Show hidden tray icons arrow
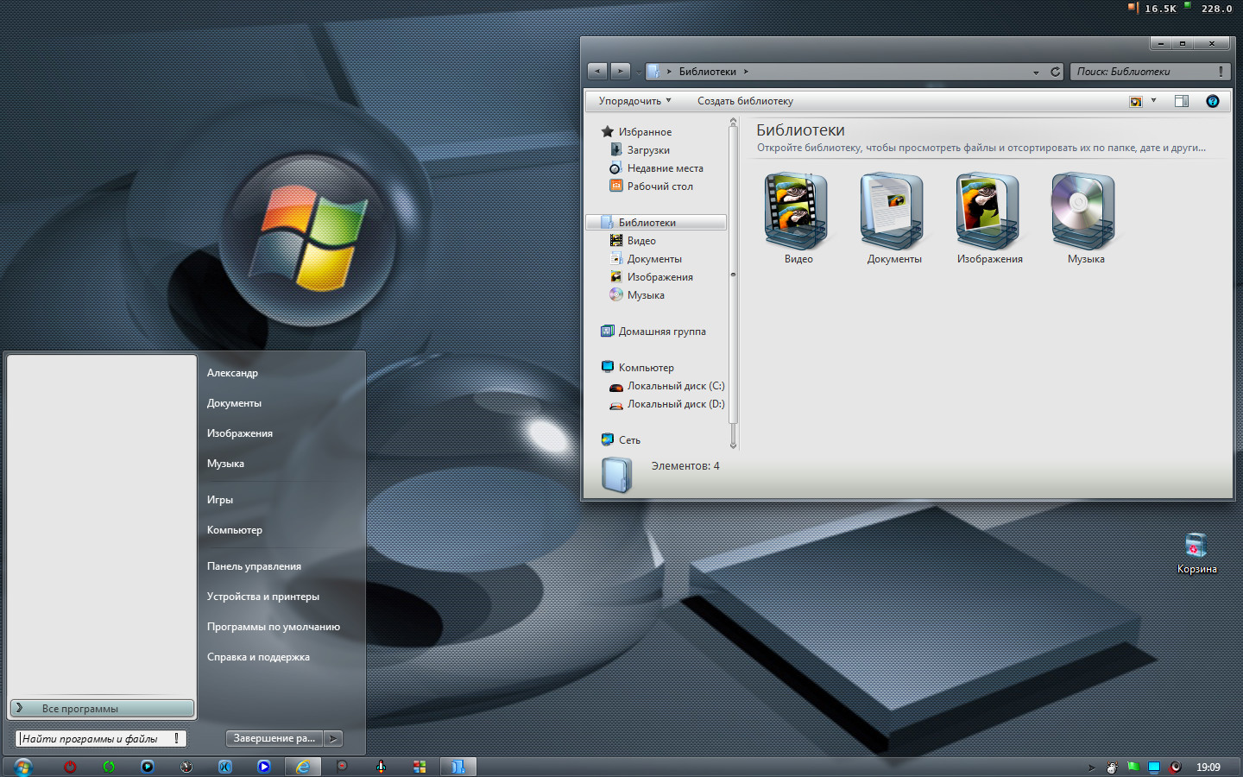The image size is (1243, 777). (x=1091, y=767)
